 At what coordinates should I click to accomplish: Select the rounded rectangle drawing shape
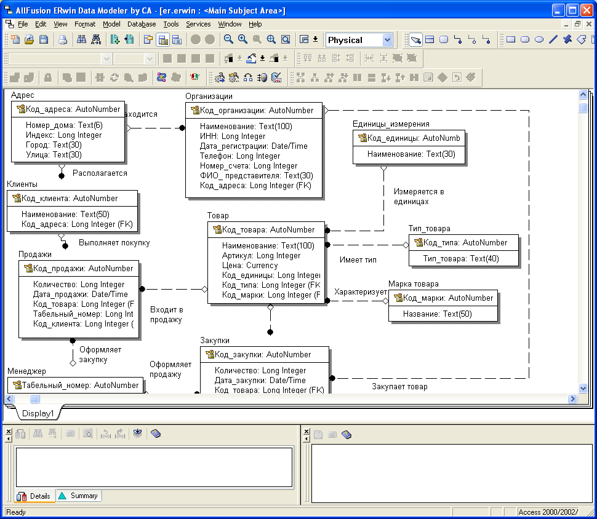[x=525, y=39]
